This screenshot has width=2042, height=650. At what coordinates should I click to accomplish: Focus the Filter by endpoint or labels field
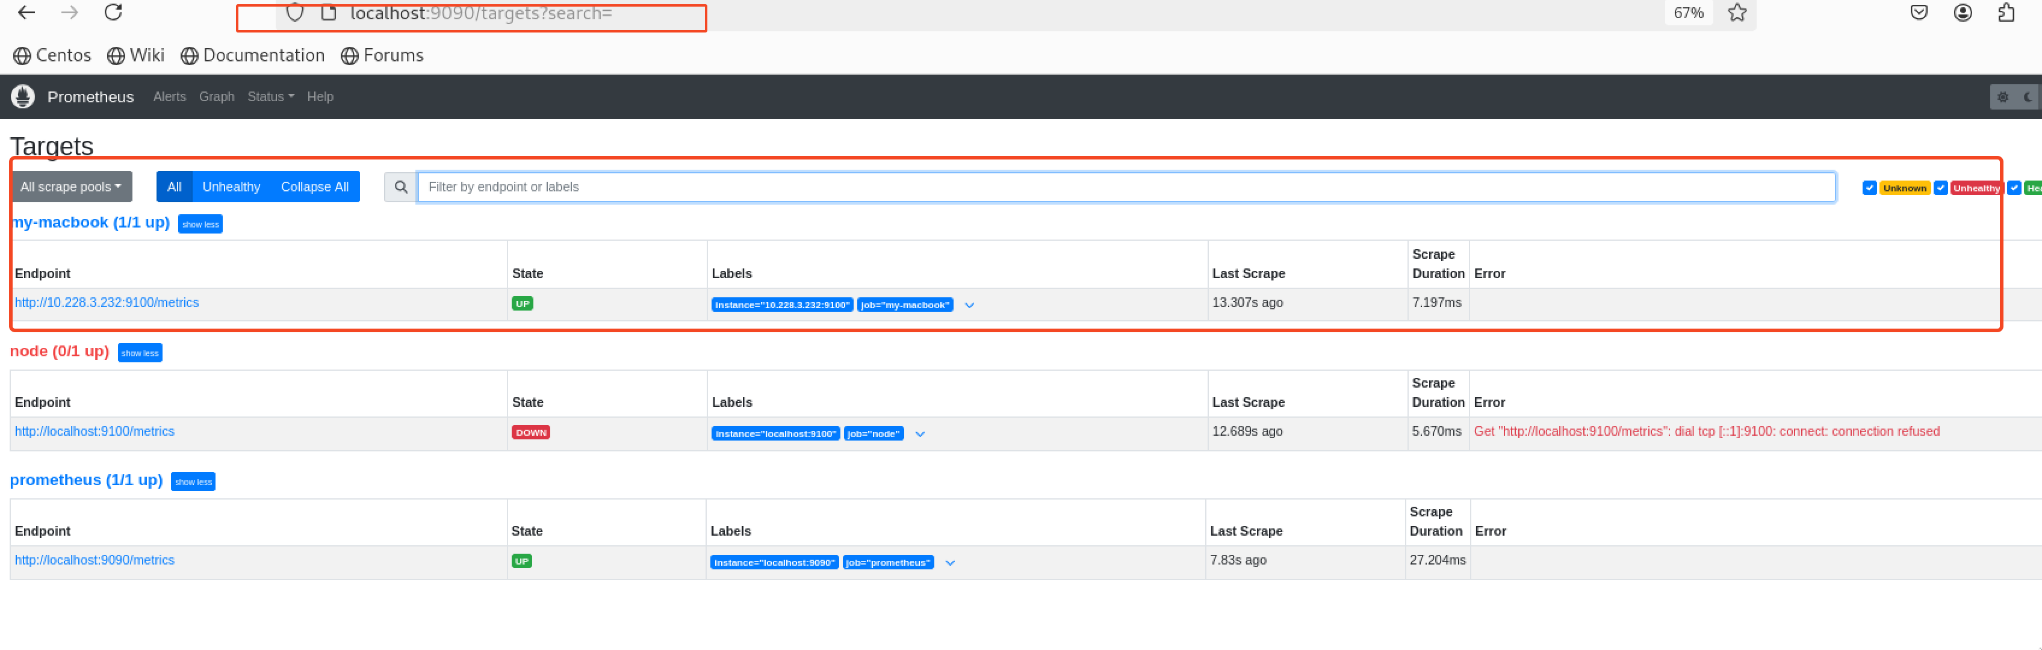(x=1126, y=187)
